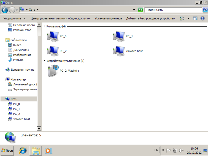The height and width of the screenshot is (156, 208).
Task: Open Action Center flag tray icon
Action: (x=168, y=150)
